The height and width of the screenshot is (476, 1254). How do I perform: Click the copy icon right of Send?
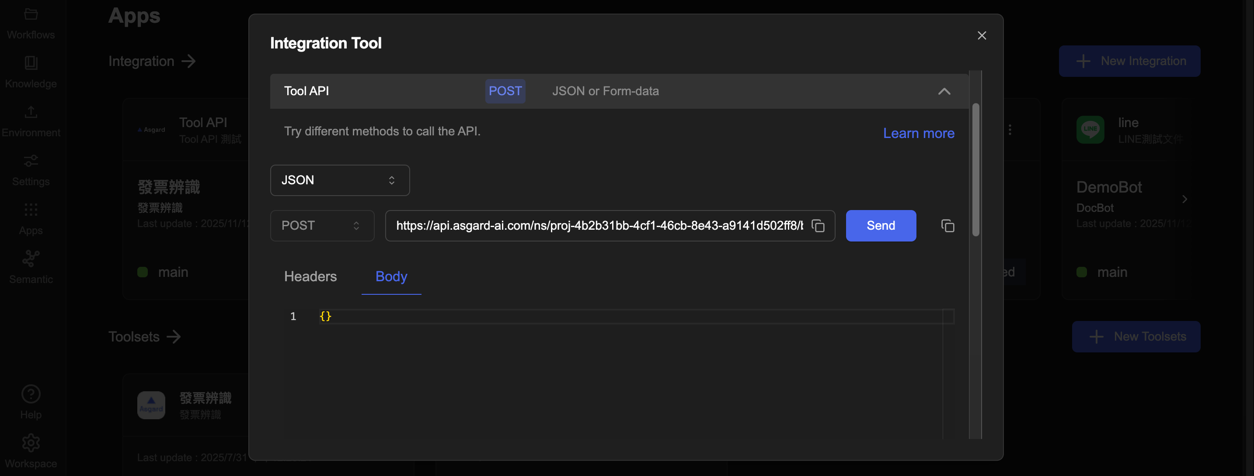coord(947,226)
